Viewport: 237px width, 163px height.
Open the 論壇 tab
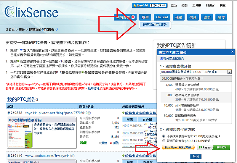click(x=221, y=17)
